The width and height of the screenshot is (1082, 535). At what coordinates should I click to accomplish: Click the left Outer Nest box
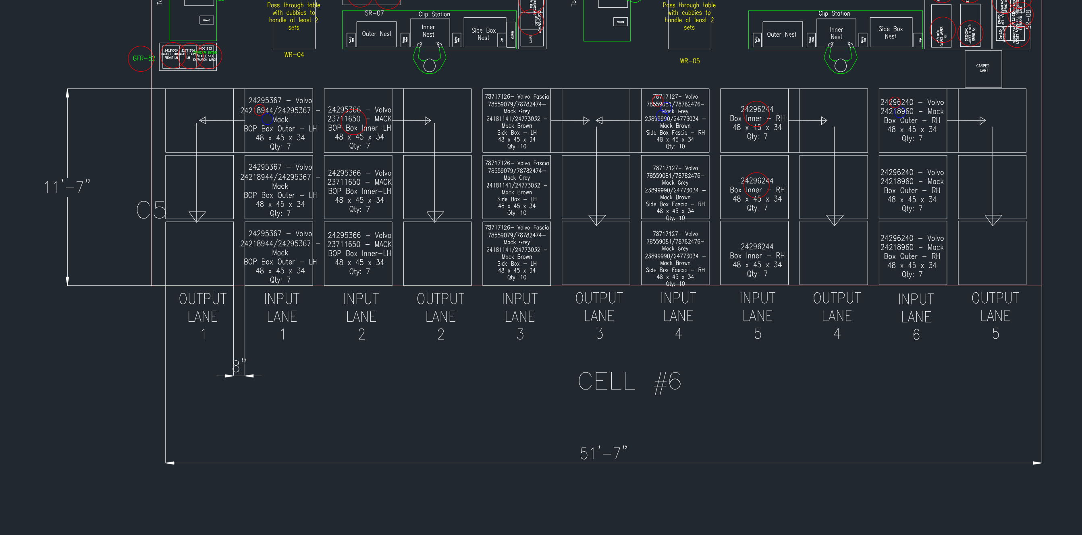click(376, 34)
